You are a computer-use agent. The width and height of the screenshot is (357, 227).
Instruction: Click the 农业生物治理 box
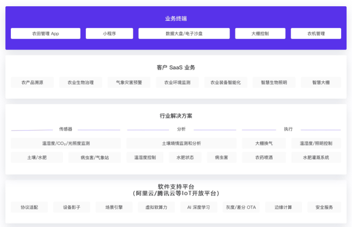81,82
